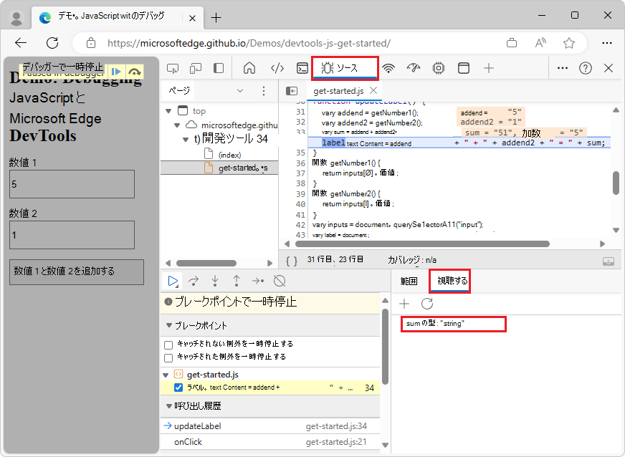This screenshot has height=457, width=625.
Task: Uncheck the line 34 breakpoint checkbox
Action: [x=178, y=388]
